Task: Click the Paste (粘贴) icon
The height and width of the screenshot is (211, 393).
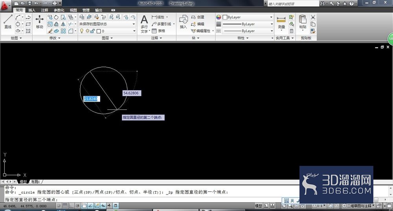Action: 303,22
